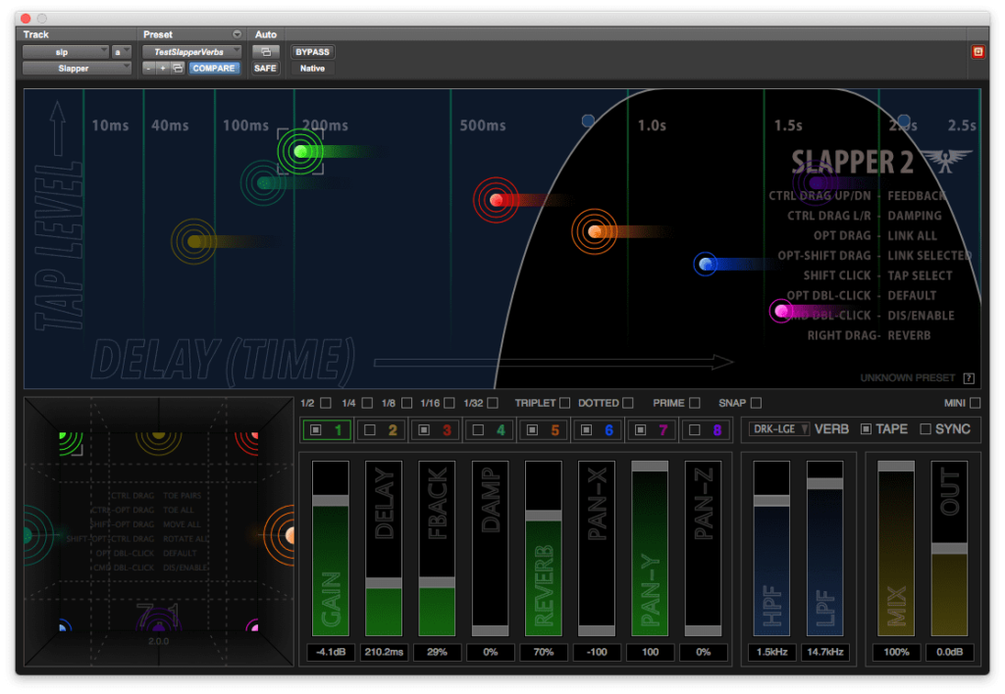Screen dimensions: 1005x694
Task: Select the orange tap node in the graph
Action: [x=595, y=231]
